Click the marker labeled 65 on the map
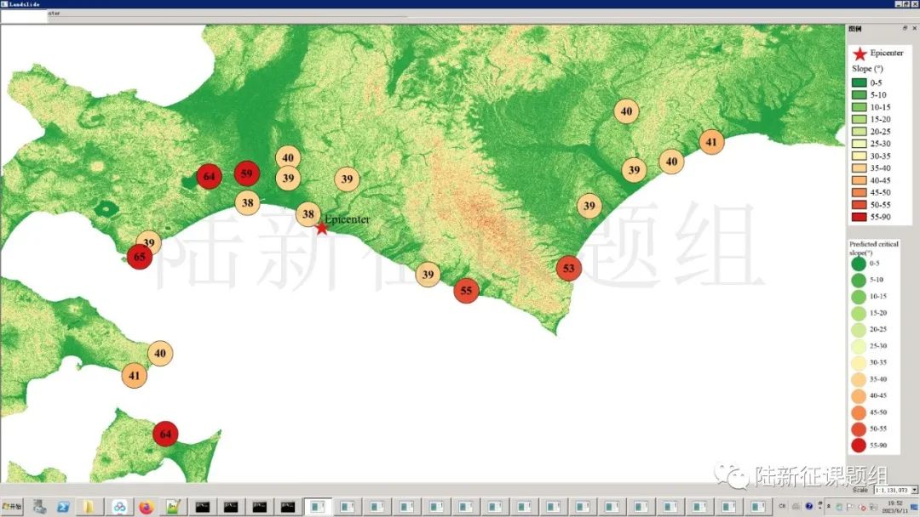920x517 pixels. pyautogui.click(x=139, y=256)
